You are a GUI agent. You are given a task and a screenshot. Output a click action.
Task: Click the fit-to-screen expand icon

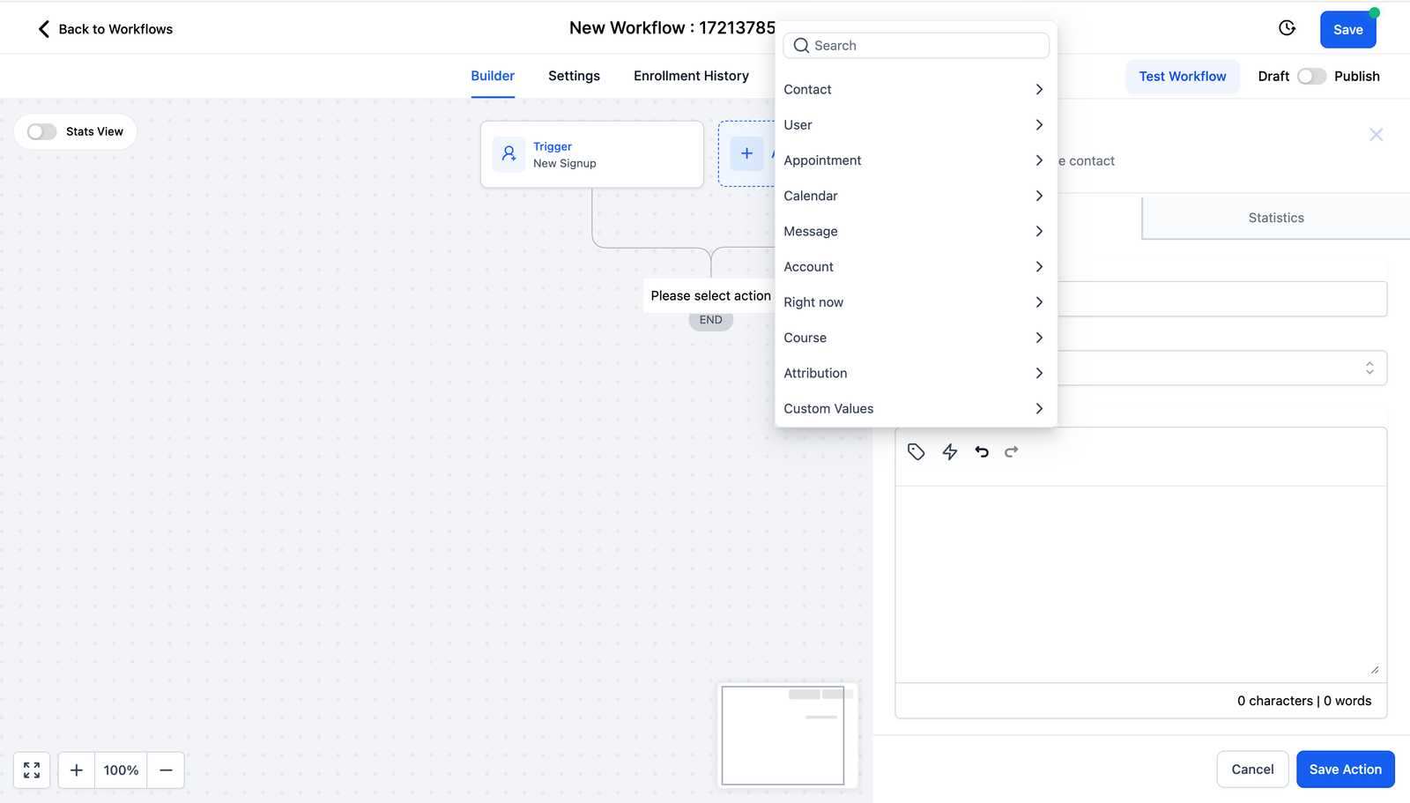coord(32,770)
